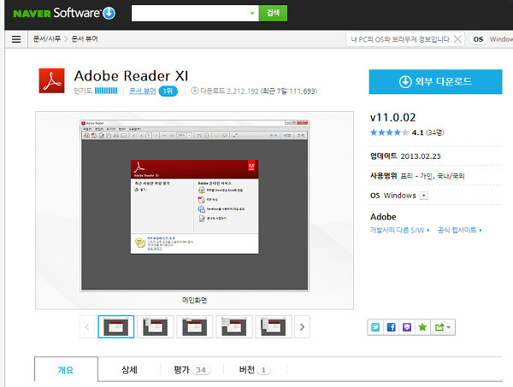Show next screenshot thumbnails
This screenshot has height=387, width=513.
click(302, 327)
